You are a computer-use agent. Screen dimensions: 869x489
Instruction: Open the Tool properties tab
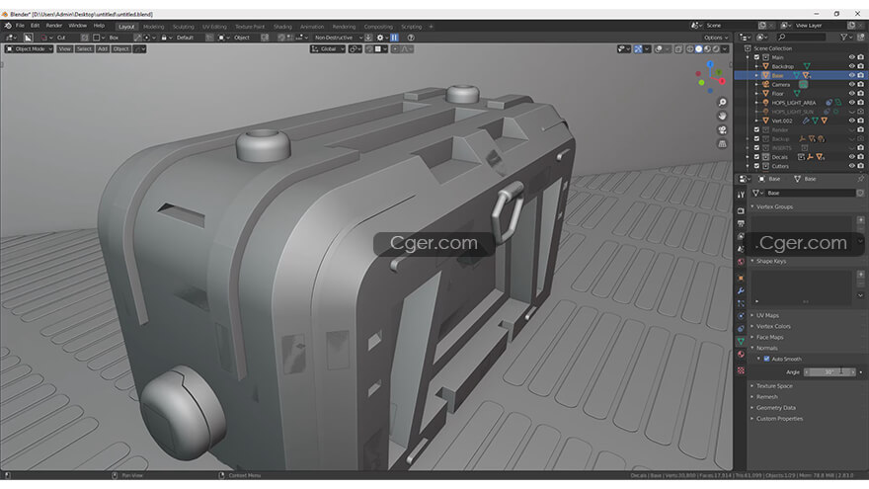point(741,195)
